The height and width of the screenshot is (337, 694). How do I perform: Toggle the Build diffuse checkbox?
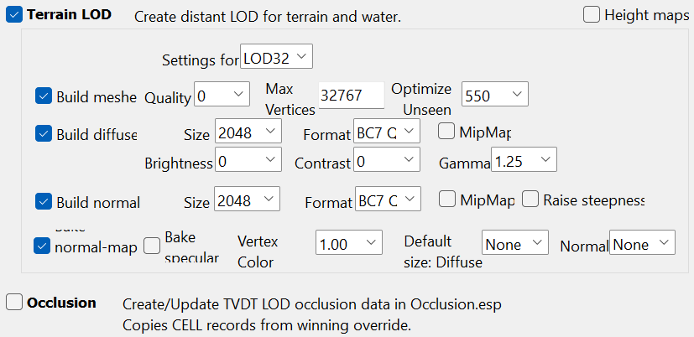click(x=44, y=133)
